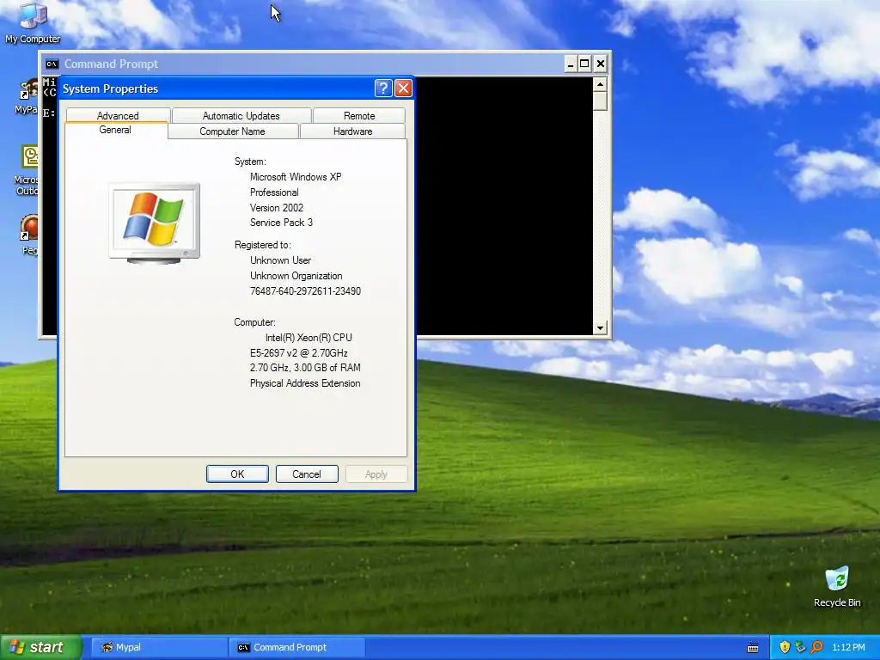Open the Computer Name tab
880x660 pixels.
tap(232, 131)
